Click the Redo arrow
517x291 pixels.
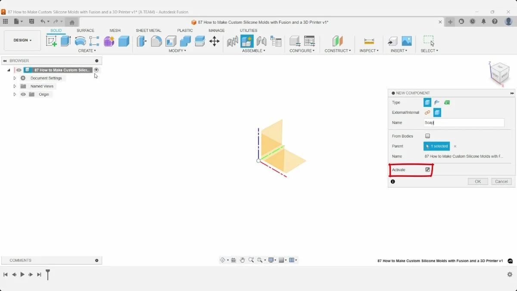56,21
